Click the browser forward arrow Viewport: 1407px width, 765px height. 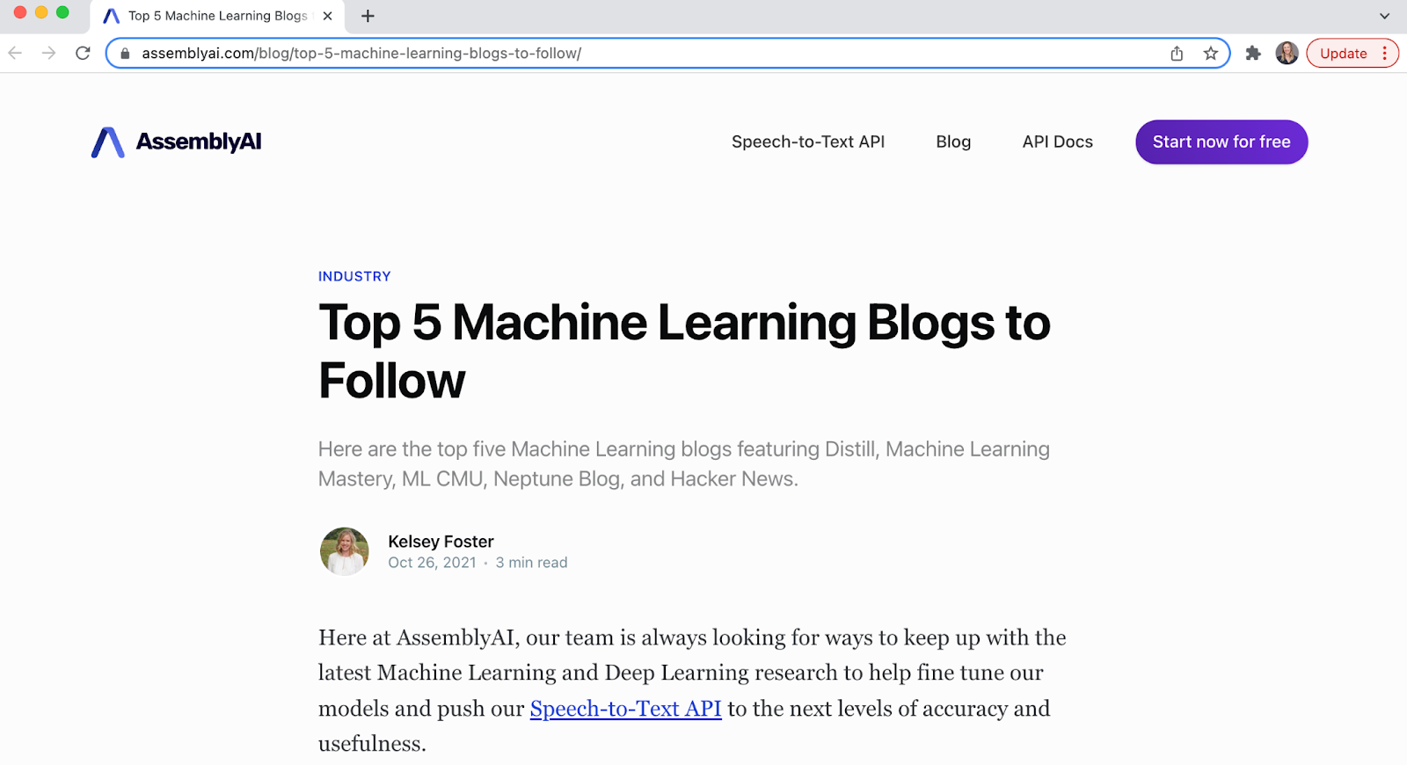click(x=48, y=54)
